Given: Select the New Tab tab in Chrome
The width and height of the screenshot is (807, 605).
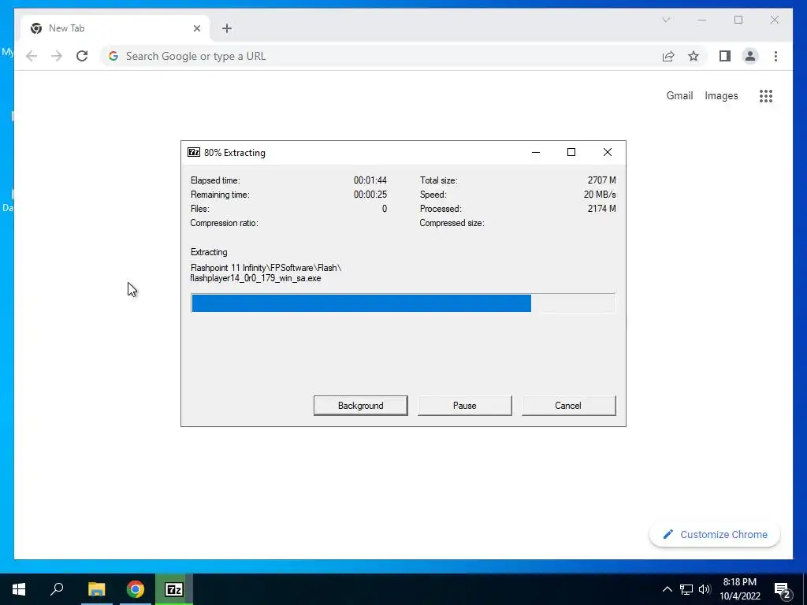Looking at the screenshot, I should tap(114, 28).
